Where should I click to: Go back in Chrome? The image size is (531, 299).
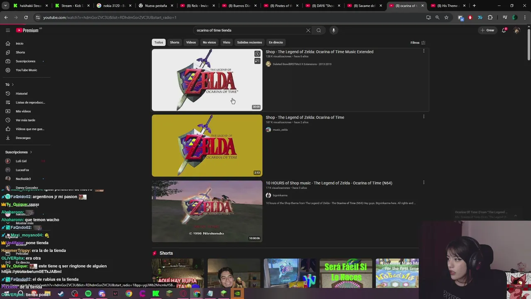tap(6, 17)
